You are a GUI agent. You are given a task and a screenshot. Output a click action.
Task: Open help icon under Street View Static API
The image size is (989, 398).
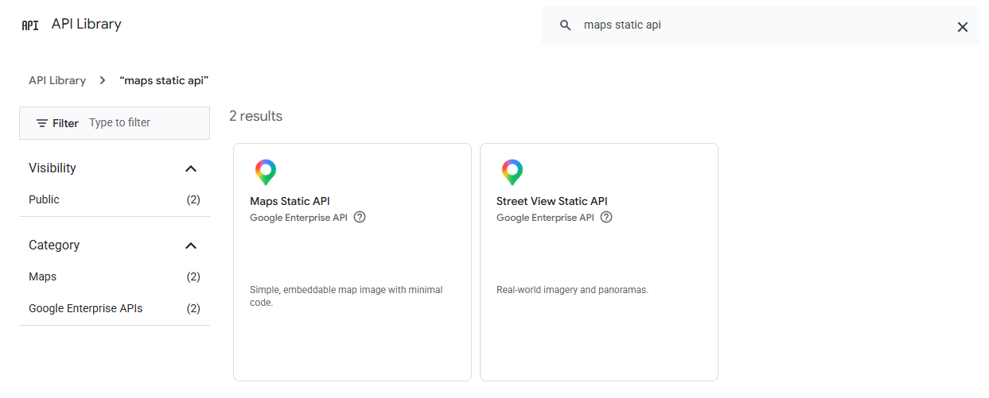[606, 217]
